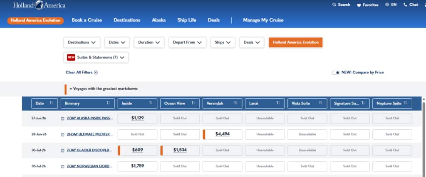Open the Ships filter dropdown
The width and height of the screenshot is (426, 177).
coord(223,43)
